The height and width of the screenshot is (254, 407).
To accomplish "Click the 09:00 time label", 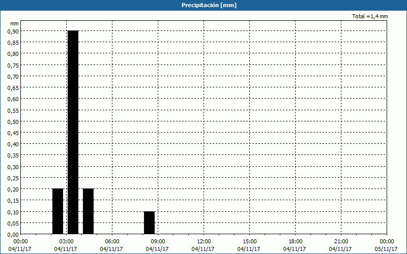I will [x=158, y=242].
